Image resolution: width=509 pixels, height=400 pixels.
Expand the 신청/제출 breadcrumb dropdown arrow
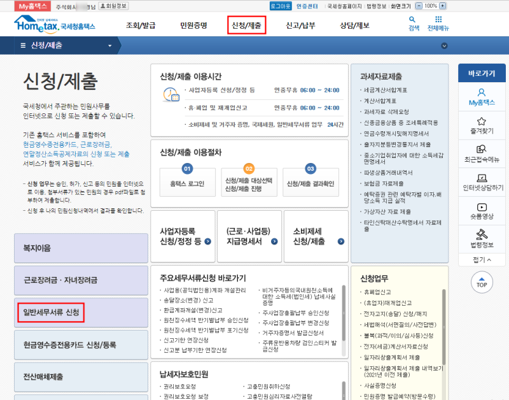tap(108, 45)
